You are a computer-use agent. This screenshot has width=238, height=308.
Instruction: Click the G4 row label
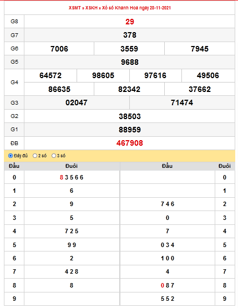(x=14, y=83)
